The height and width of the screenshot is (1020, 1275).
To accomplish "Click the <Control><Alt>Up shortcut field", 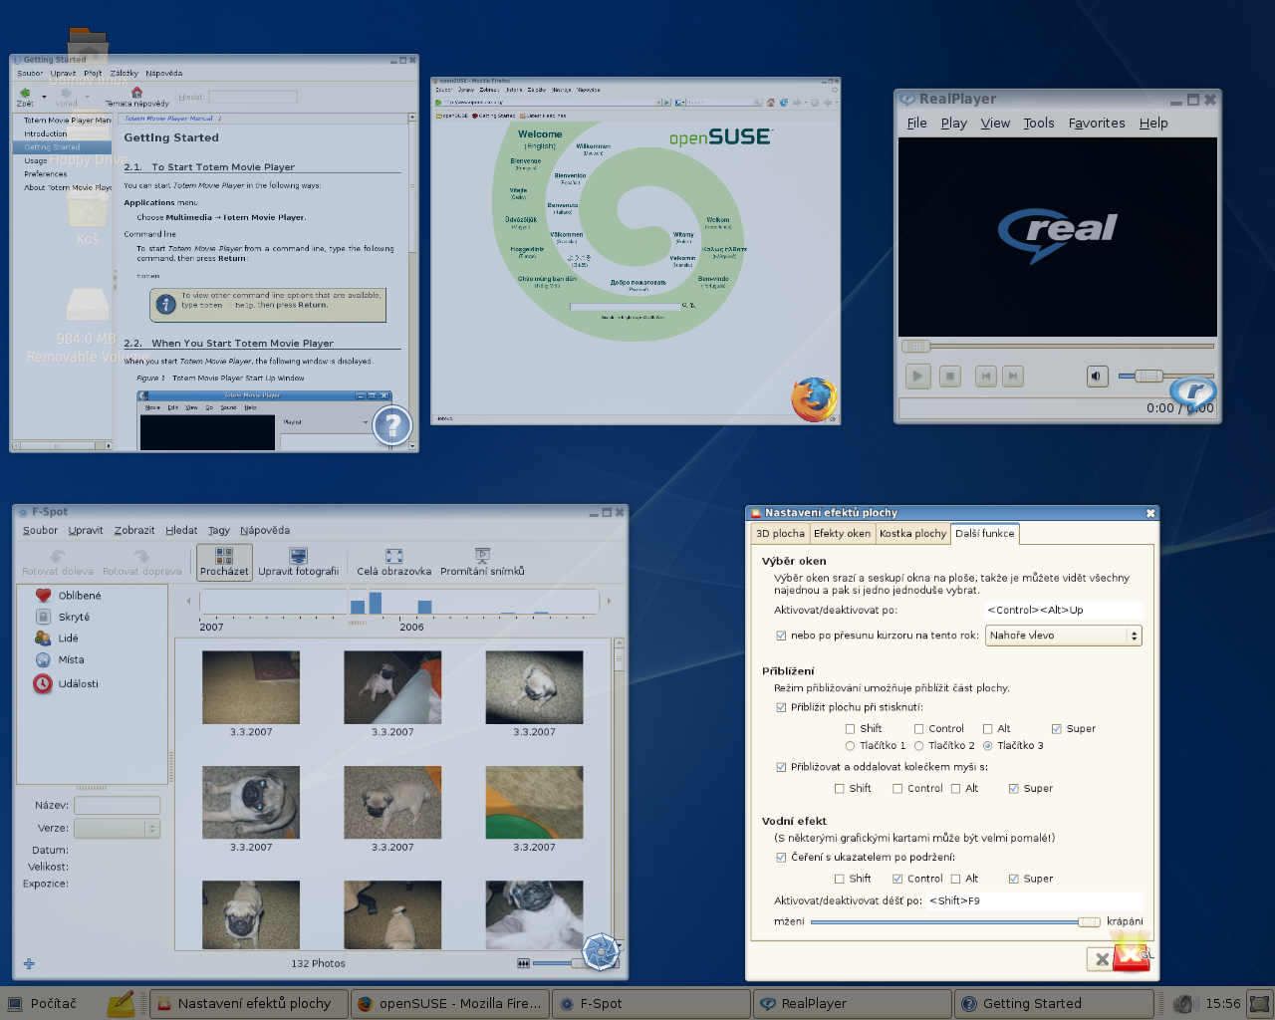I will [1063, 610].
